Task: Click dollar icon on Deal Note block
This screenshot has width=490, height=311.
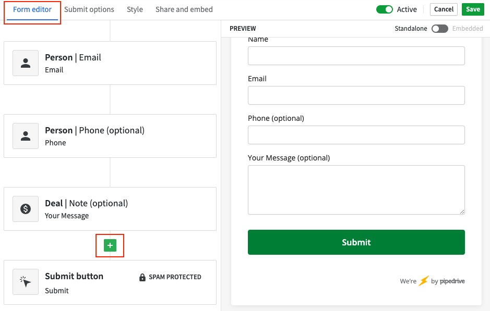Action: [x=26, y=209]
